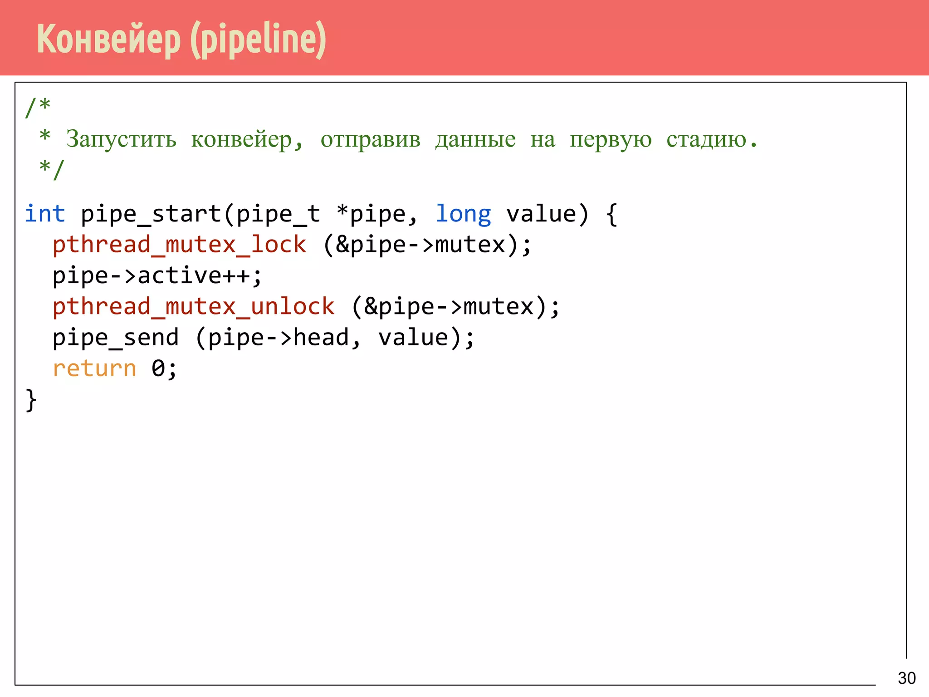Click the comment line "Запустить конвейер, отправив данные на первую стадию."
Screen dimensions: 929x697
(412, 139)
